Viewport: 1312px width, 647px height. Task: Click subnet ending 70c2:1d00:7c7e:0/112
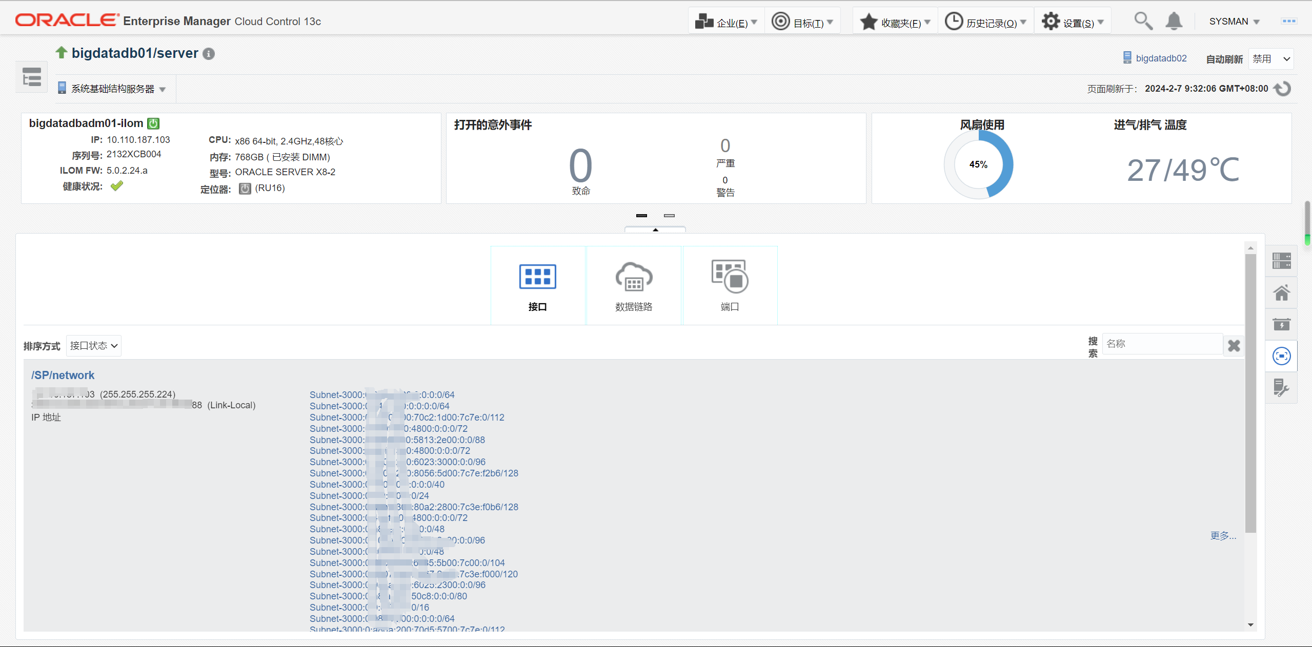(407, 418)
